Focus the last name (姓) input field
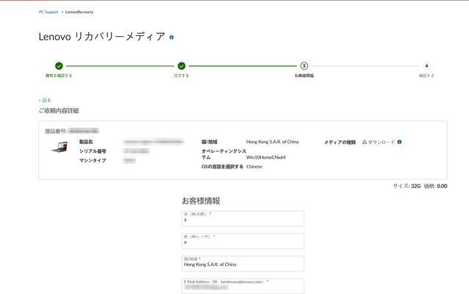The height and width of the screenshot is (294, 469). click(x=243, y=241)
